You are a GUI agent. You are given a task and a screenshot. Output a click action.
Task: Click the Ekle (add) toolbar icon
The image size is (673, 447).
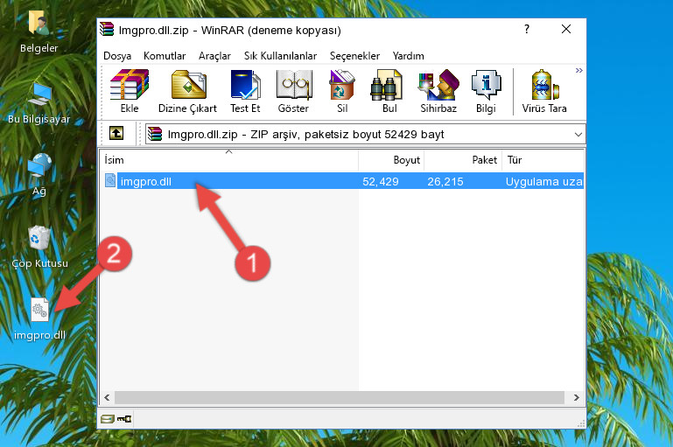(x=130, y=91)
